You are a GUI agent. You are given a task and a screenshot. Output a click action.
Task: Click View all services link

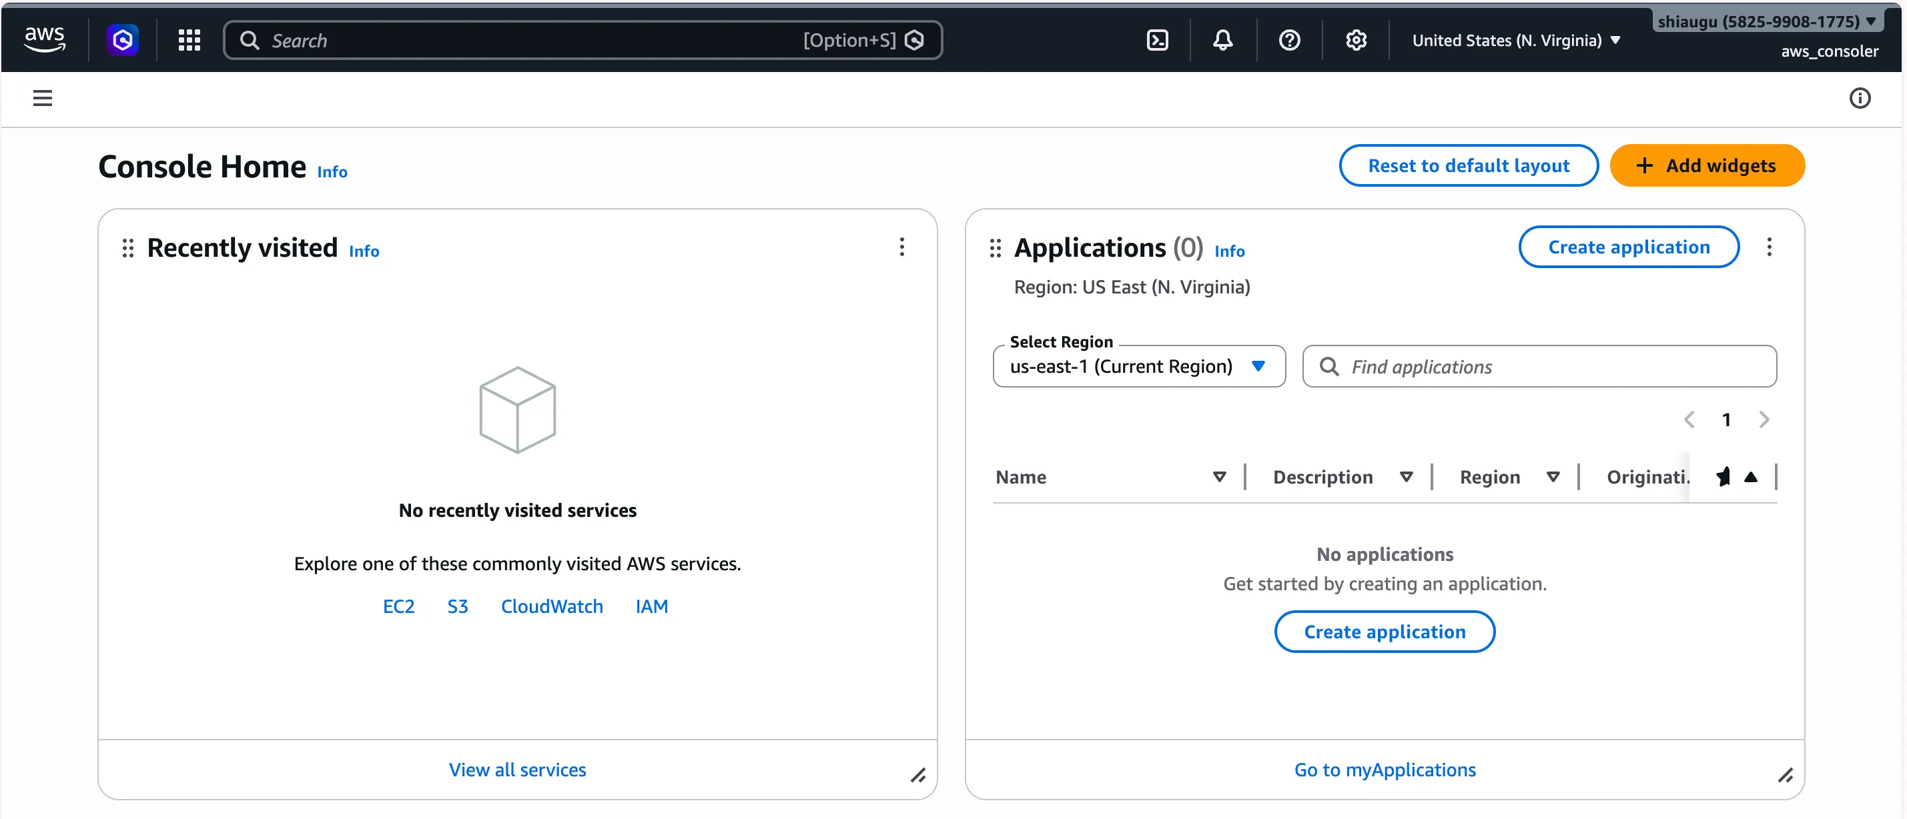518,770
